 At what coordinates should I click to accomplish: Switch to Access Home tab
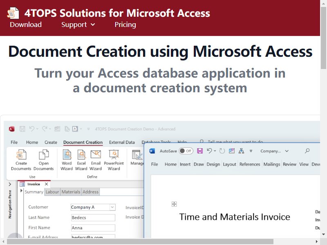click(x=32, y=142)
